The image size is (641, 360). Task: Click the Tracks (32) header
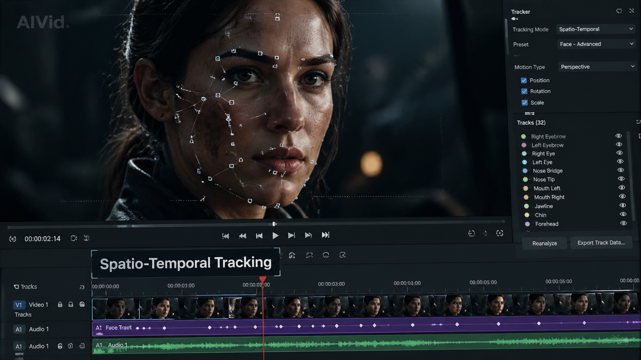(x=531, y=122)
